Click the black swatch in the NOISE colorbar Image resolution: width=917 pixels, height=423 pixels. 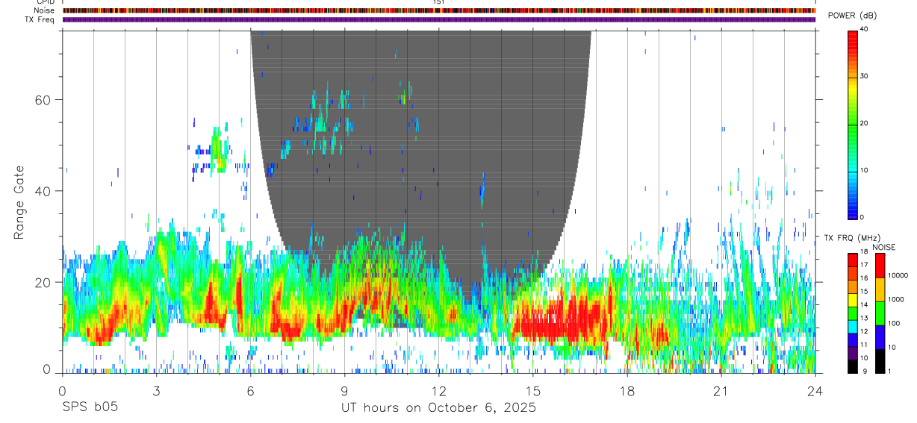click(x=880, y=361)
